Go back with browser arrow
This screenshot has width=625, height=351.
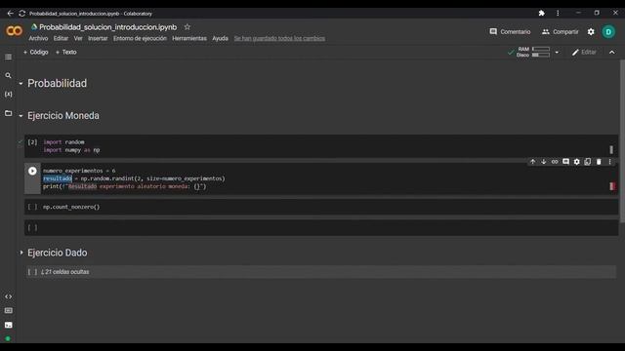coord(10,13)
